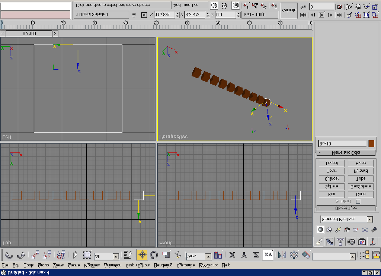Toggle the XY plane constraint
The width and height of the screenshot is (381, 276).
click(268, 255)
